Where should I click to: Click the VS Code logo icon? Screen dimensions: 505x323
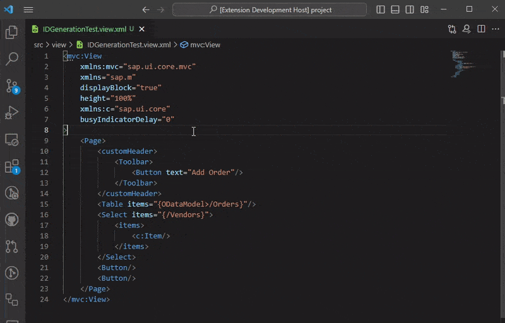click(9, 9)
